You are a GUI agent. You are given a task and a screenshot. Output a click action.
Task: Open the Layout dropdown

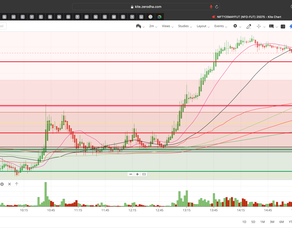203,26
